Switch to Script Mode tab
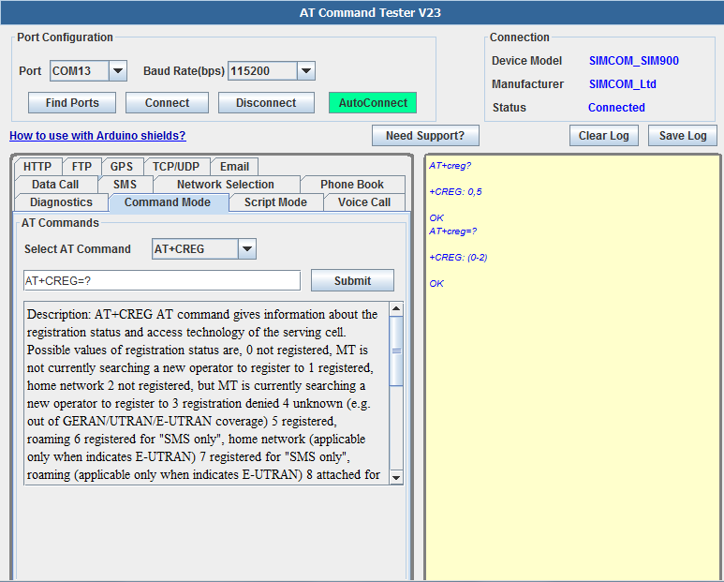 [275, 202]
